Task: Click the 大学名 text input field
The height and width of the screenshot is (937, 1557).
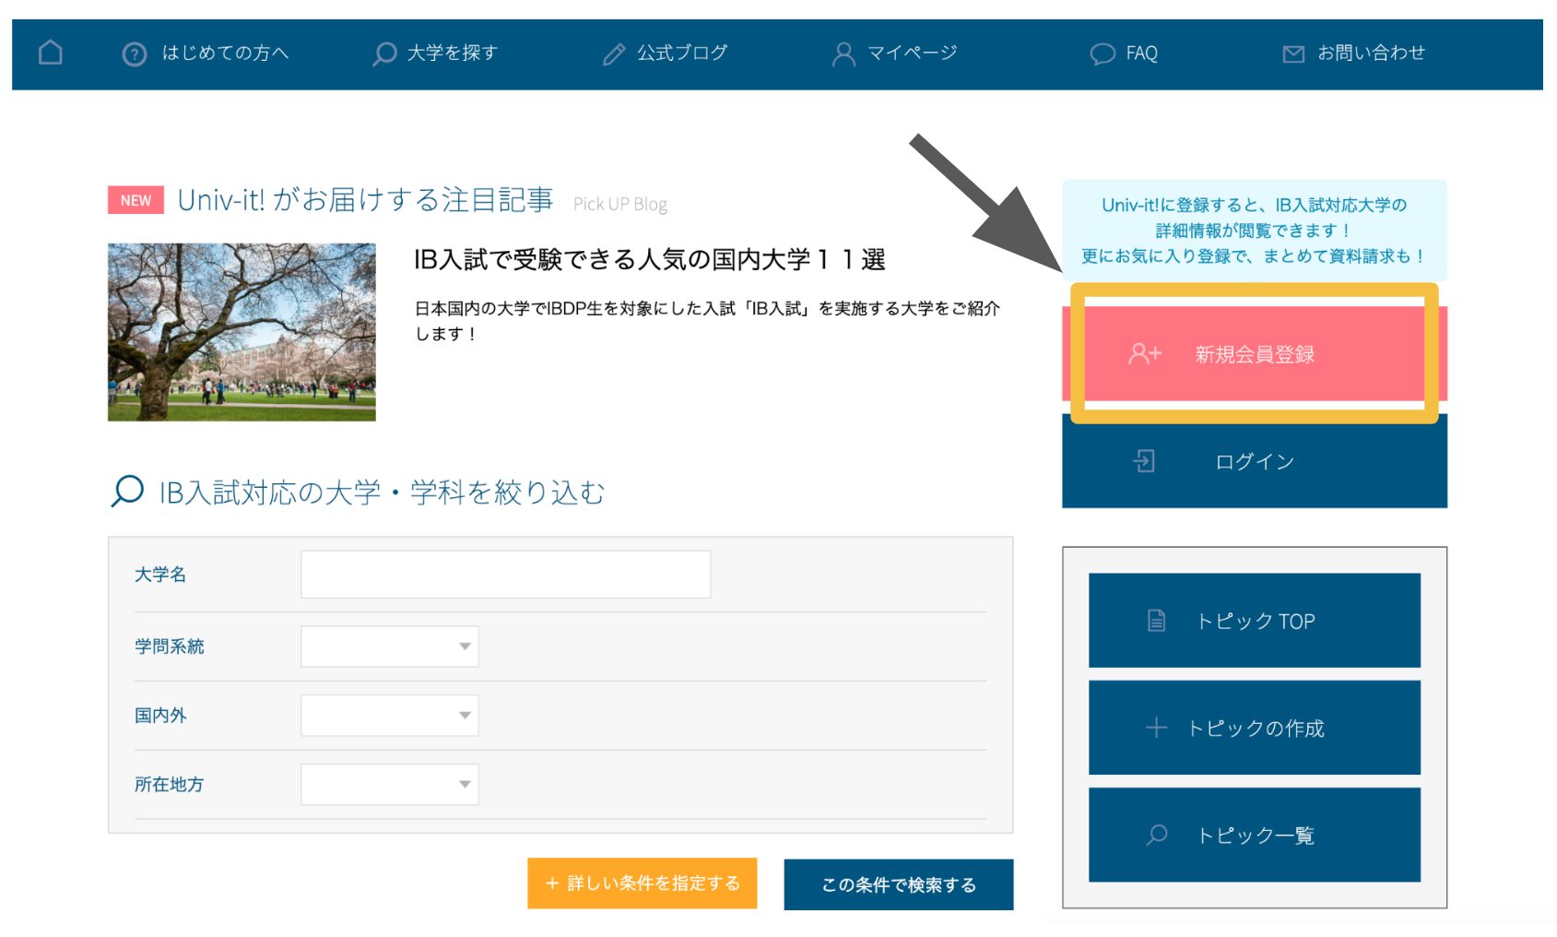Action: [x=505, y=575]
